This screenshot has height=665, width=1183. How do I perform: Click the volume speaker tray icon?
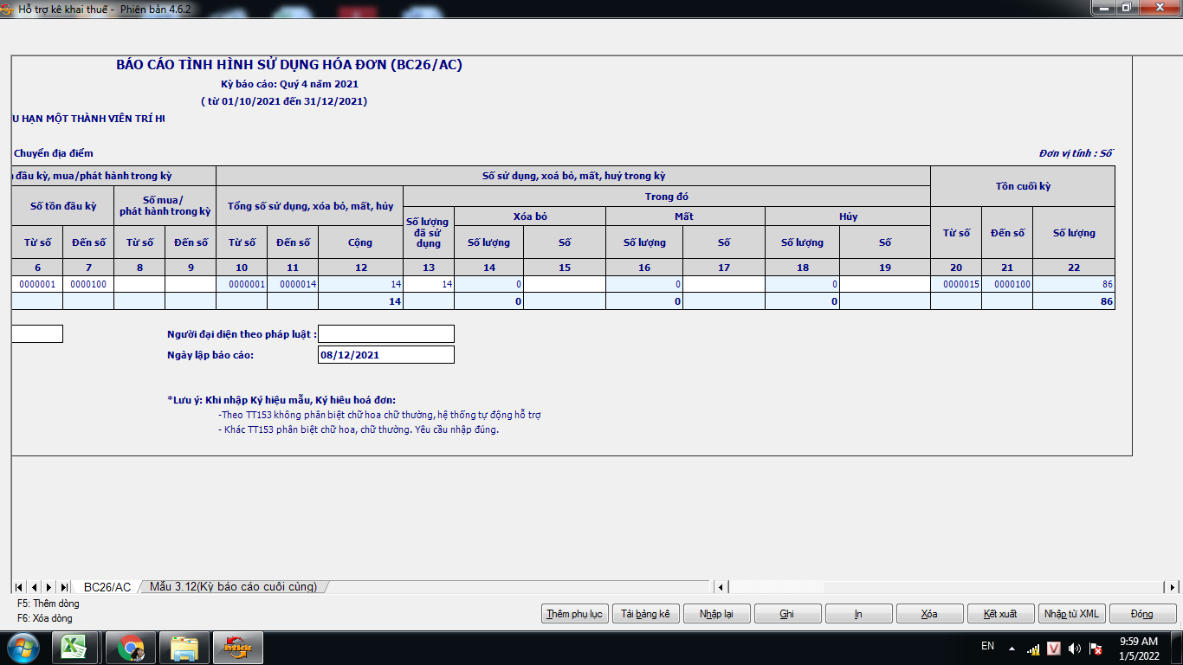coord(1075,649)
